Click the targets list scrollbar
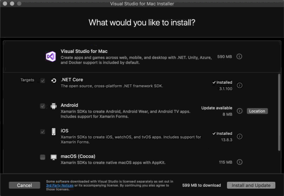Image resolution: width=284 pixels, height=196 pixels. pyautogui.click(x=279, y=112)
